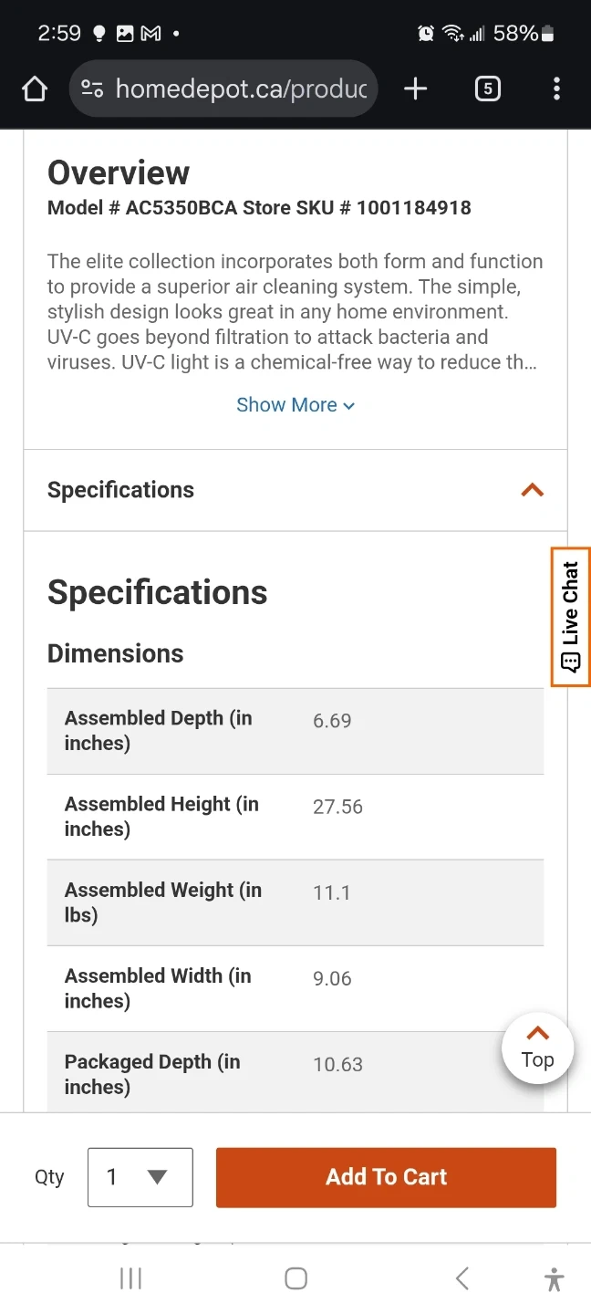Open the Qty quantity dropdown
Viewport: 591px width, 1314px height.
140,1177
